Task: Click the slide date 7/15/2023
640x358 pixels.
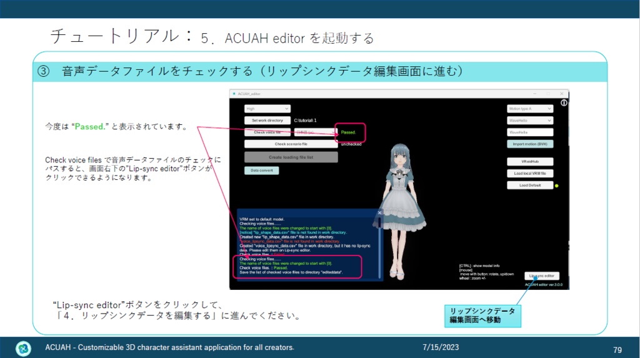Action: click(x=441, y=347)
